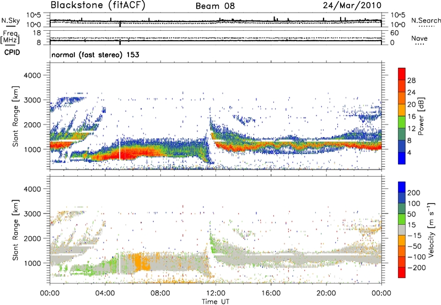Click the 3000 km tick on velocity panel
This screenshot has height=305, width=441.
click(x=32, y=214)
